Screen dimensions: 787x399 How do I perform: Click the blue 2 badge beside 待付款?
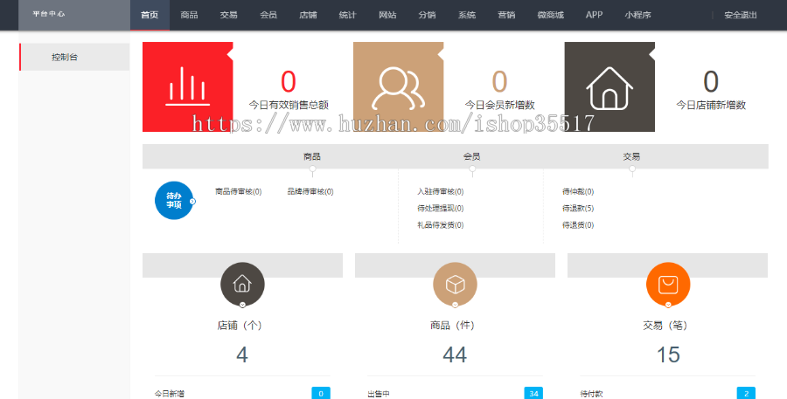(x=746, y=394)
